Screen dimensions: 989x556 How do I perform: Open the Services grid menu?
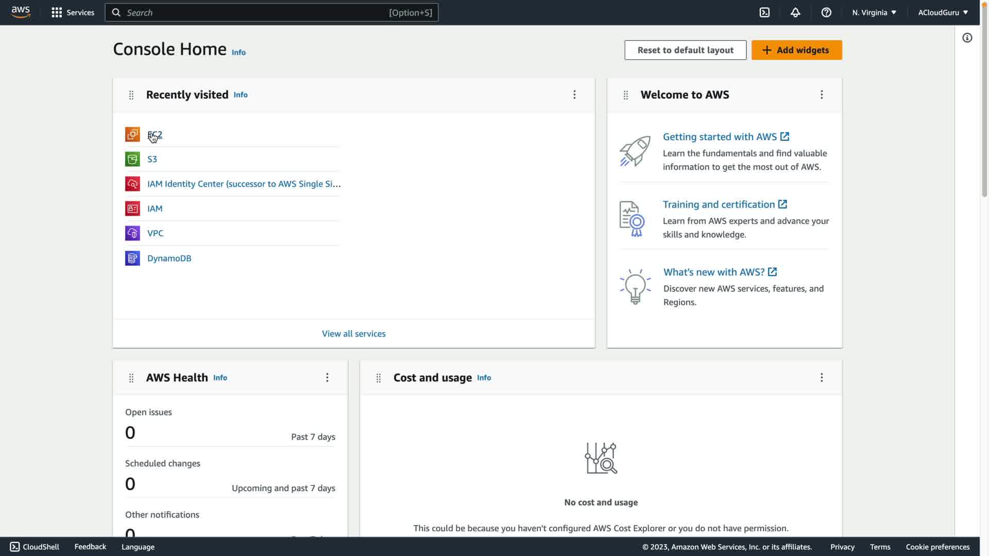73,12
